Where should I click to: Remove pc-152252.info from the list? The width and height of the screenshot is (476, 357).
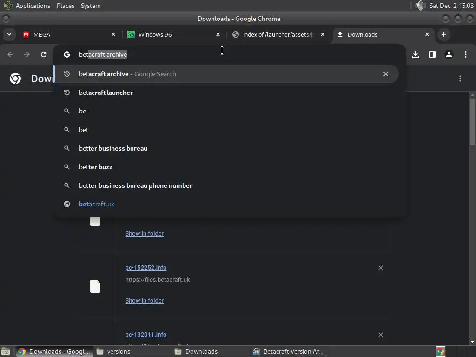(x=380, y=268)
